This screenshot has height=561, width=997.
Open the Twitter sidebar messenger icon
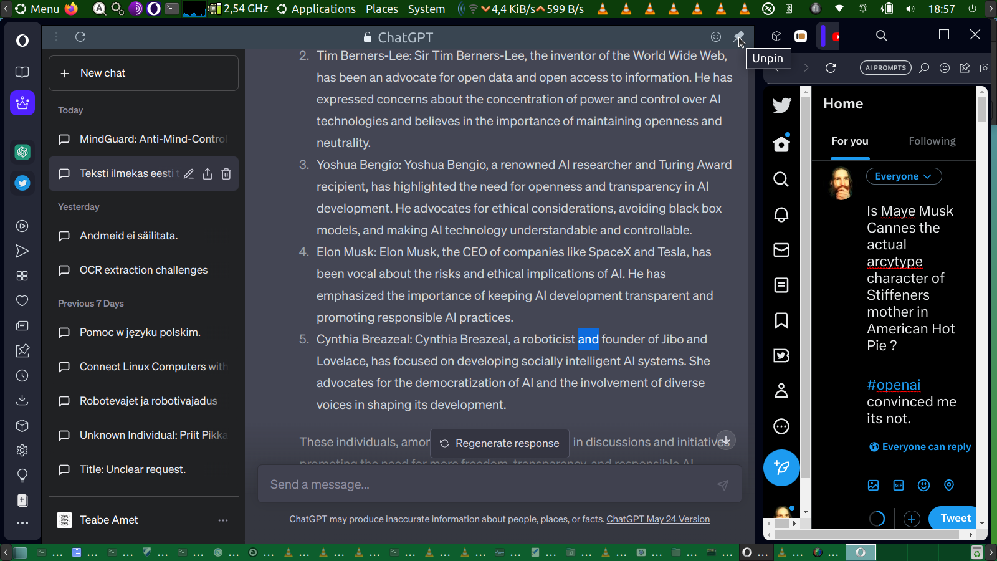tap(22, 183)
